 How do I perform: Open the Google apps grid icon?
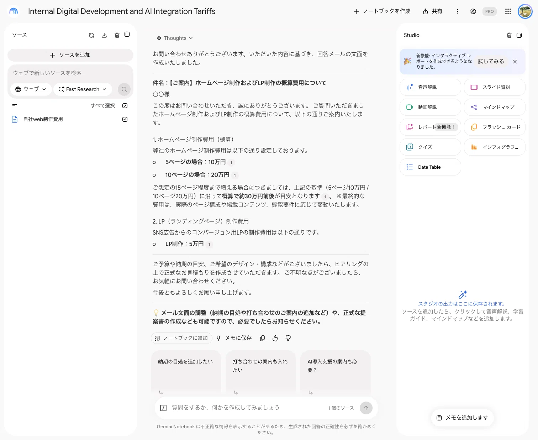(x=508, y=11)
